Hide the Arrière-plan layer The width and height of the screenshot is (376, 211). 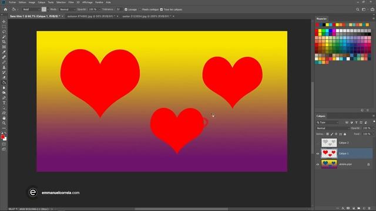(318, 164)
